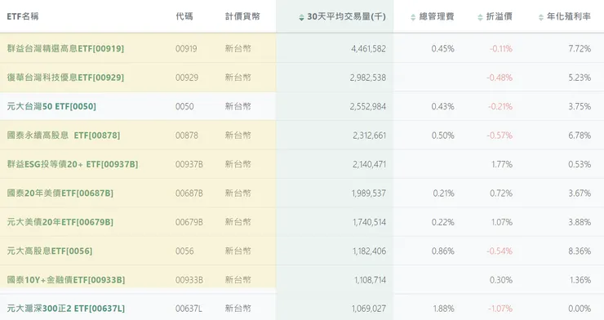Screen dimensions: 604x320
Task: Select code cell 0050
Action: [x=184, y=106]
